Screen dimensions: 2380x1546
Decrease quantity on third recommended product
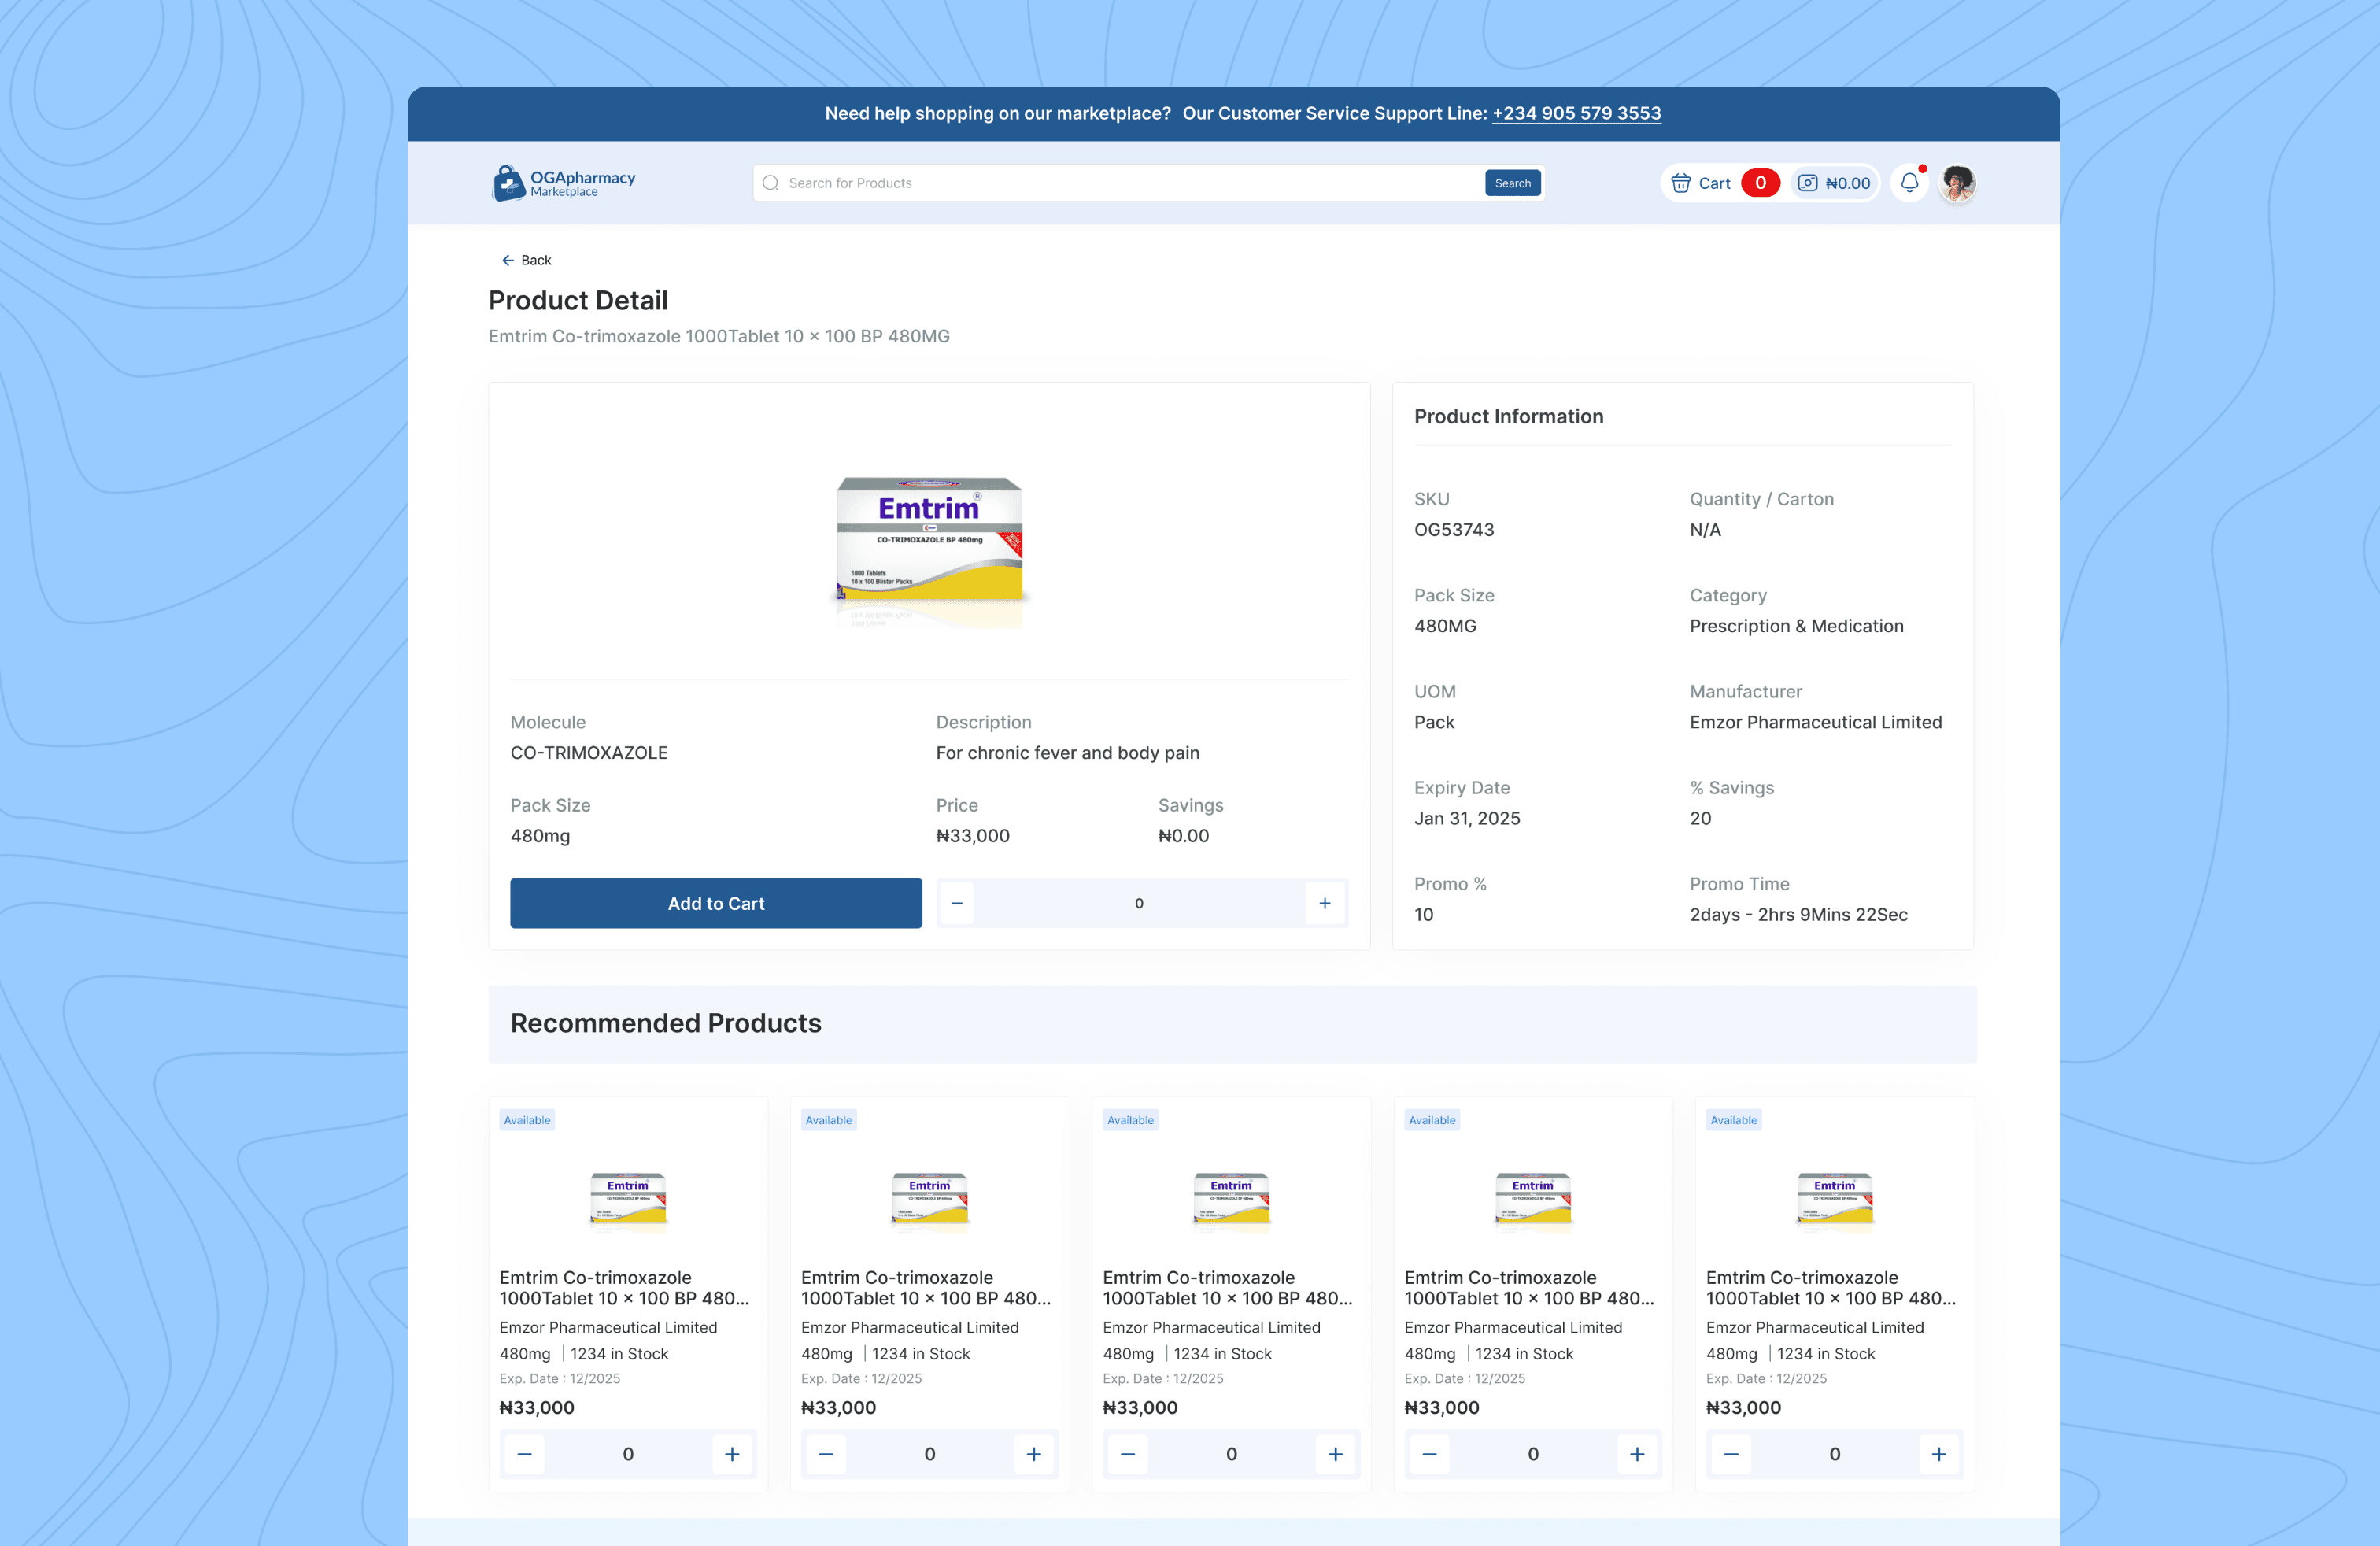tap(1128, 1454)
